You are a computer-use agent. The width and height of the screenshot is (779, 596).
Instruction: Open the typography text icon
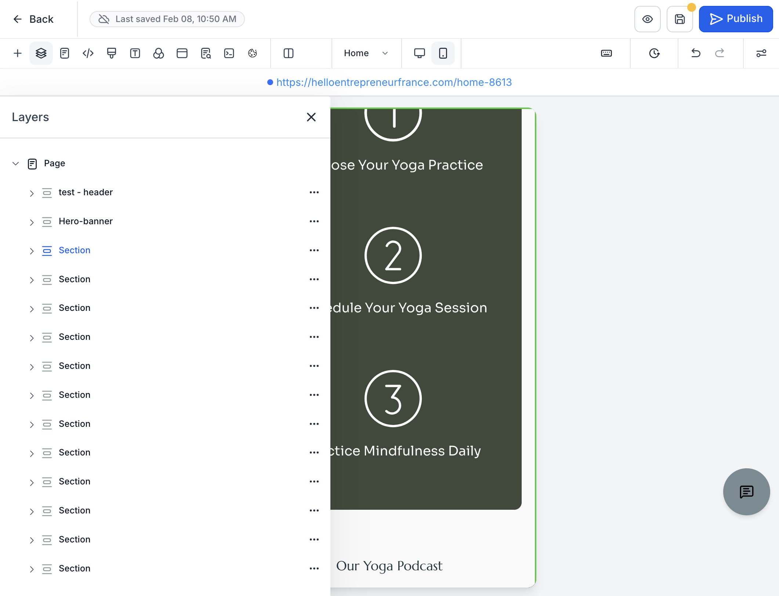[135, 53]
